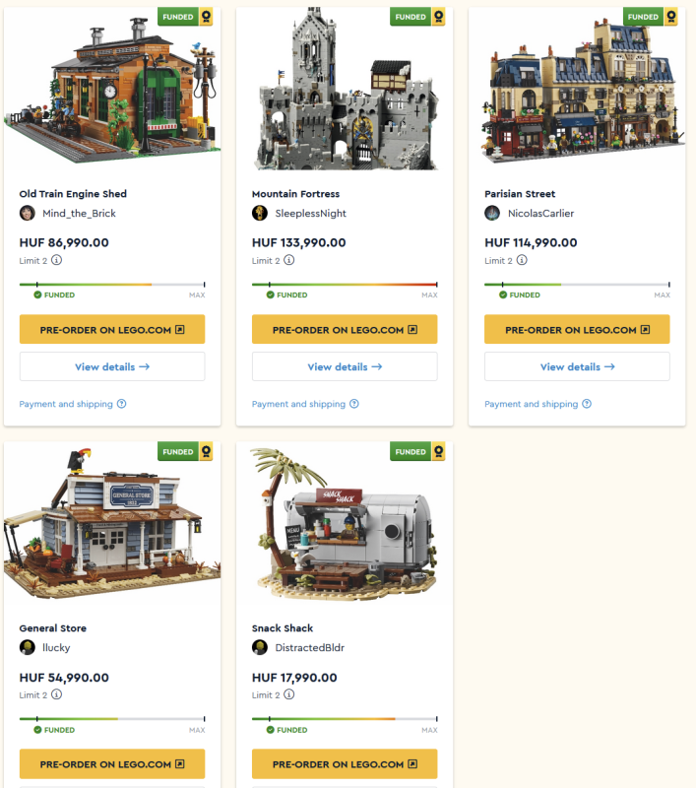Click limit info icon for Parisian Street
Screen dimensions: 696x788
pos(522,260)
